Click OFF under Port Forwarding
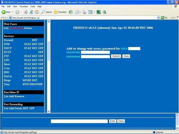Screen dimensions: 179x134 click(32, 108)
